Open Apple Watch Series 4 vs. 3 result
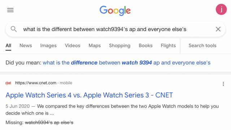This screenshot has height=130, width=231. [x=89, y=95]
